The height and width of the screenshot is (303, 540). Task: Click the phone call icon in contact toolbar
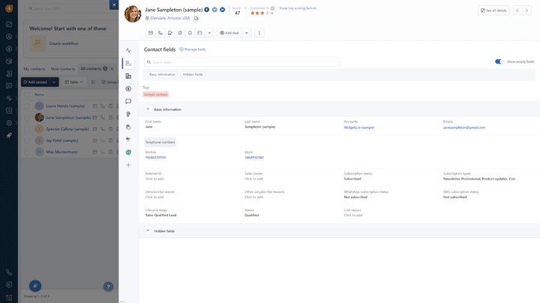[160, 33]
